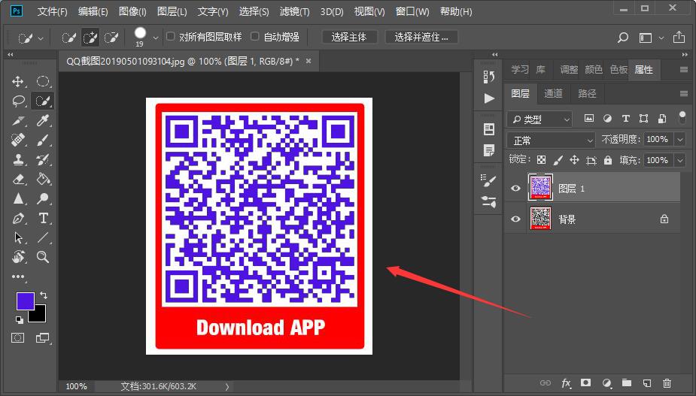Viewport: 696px width, 396px height.
Task: Choose Subtract from Selection brush mode
Action: click(111, 38)
